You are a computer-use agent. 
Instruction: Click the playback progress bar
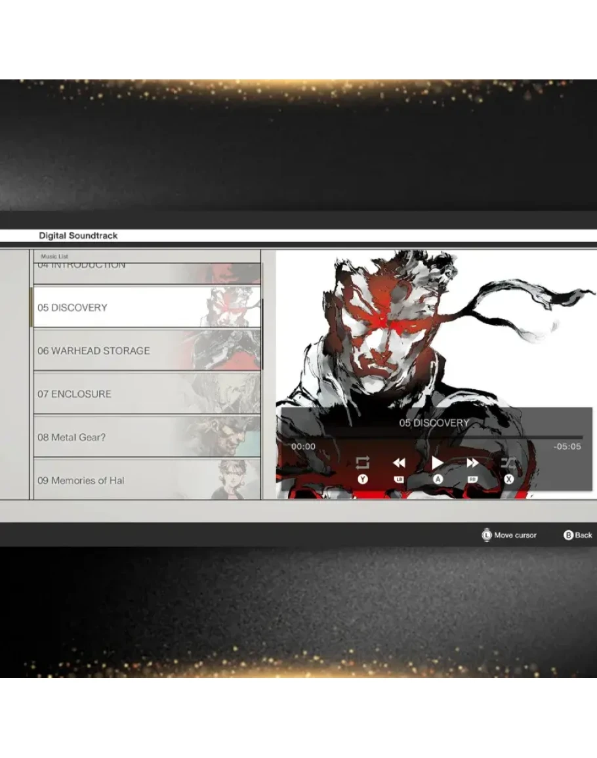[437, 437]
